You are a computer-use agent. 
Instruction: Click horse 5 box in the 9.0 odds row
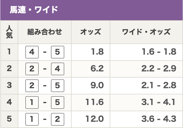point(57,86)
